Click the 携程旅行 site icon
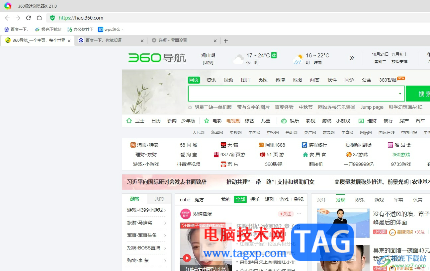 point(304,145)
